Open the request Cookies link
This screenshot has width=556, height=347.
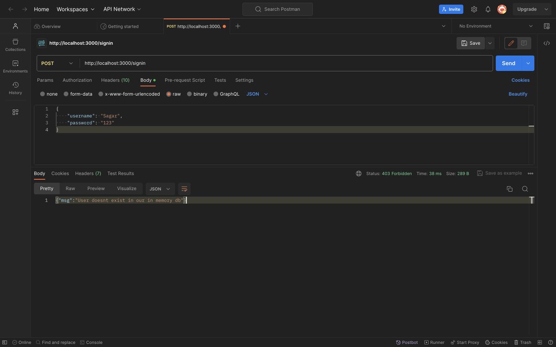520,80
